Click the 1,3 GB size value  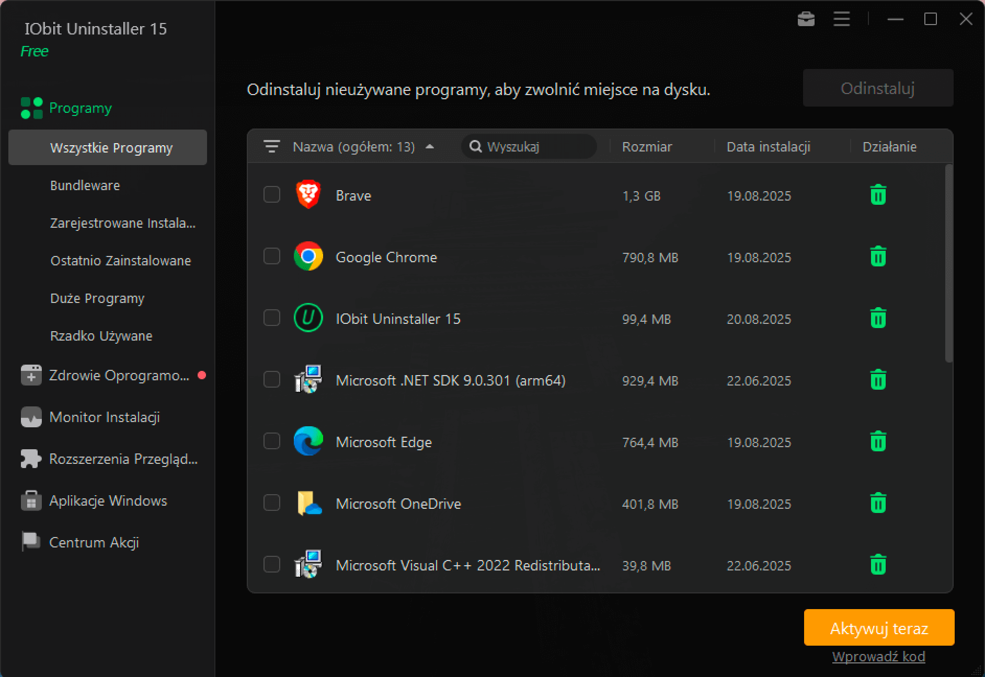click(x=641, y=196)
